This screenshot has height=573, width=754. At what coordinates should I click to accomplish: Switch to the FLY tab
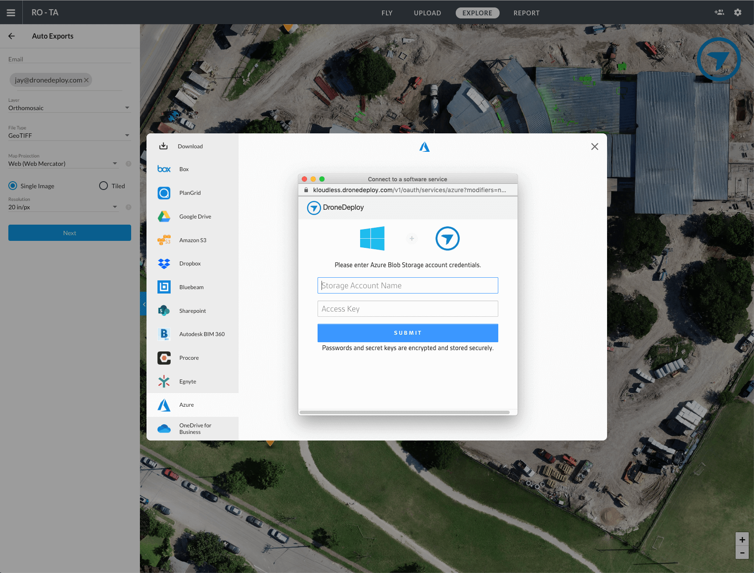(387, 13)
